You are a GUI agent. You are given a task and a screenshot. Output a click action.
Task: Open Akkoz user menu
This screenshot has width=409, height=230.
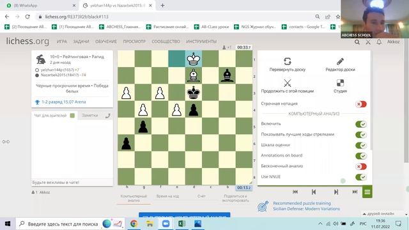click(393, 42)
